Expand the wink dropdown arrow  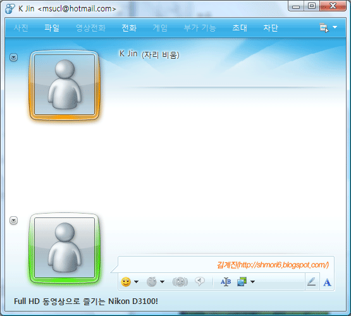pos(163,282)
